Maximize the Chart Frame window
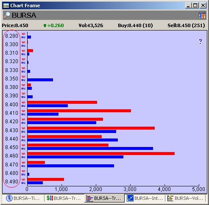 pyautogui.click(x=195, y=6)
